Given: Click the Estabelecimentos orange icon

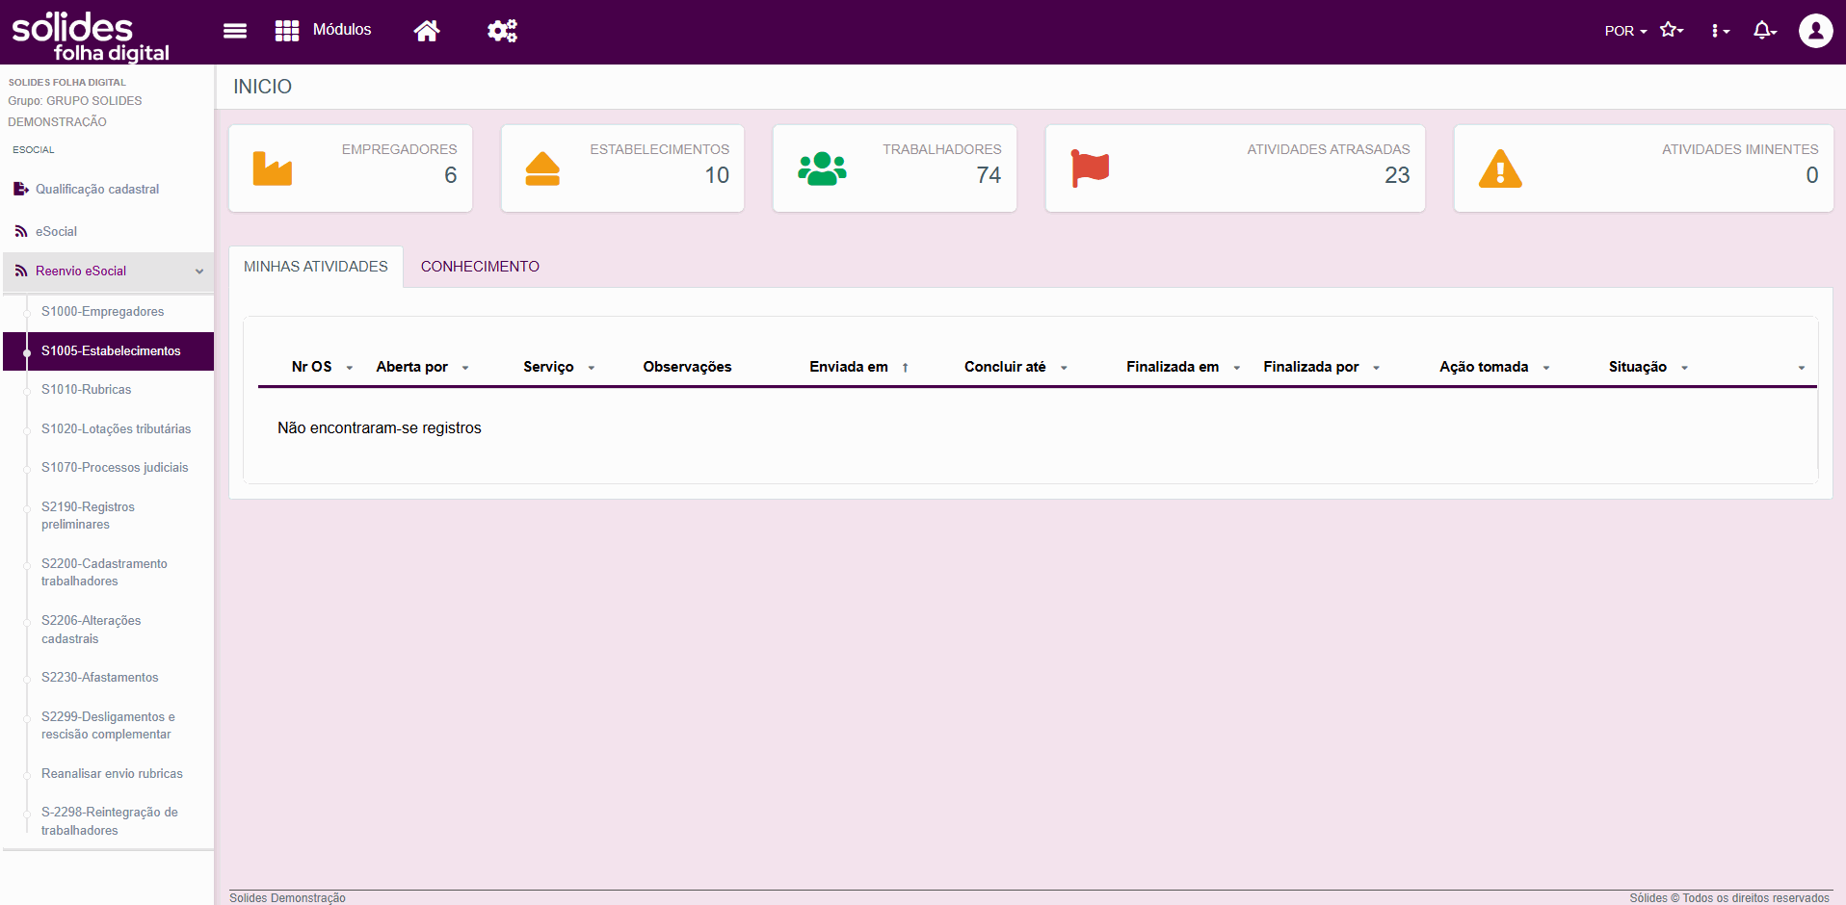Looking at the screenshot, I should coord(542,168).
